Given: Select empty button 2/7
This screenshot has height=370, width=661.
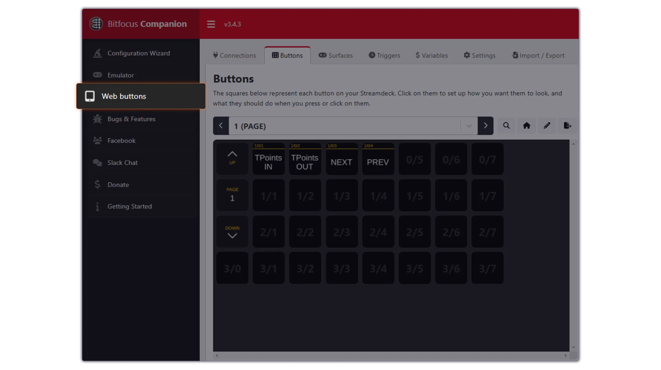Looking at the screenshot, I should (x=487, y=232).
